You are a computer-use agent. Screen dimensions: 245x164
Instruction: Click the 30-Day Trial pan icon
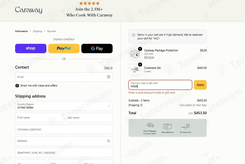[x=186, y=126]
